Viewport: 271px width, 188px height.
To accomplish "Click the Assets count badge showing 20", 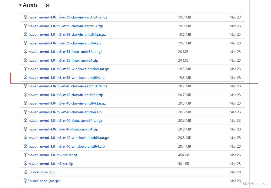I will [47, 5].
